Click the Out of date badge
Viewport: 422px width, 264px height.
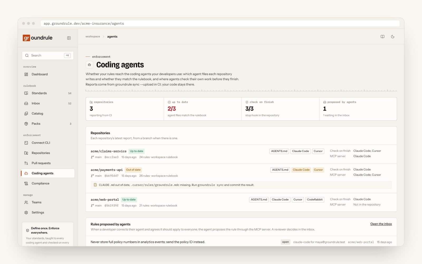[133, 170]
